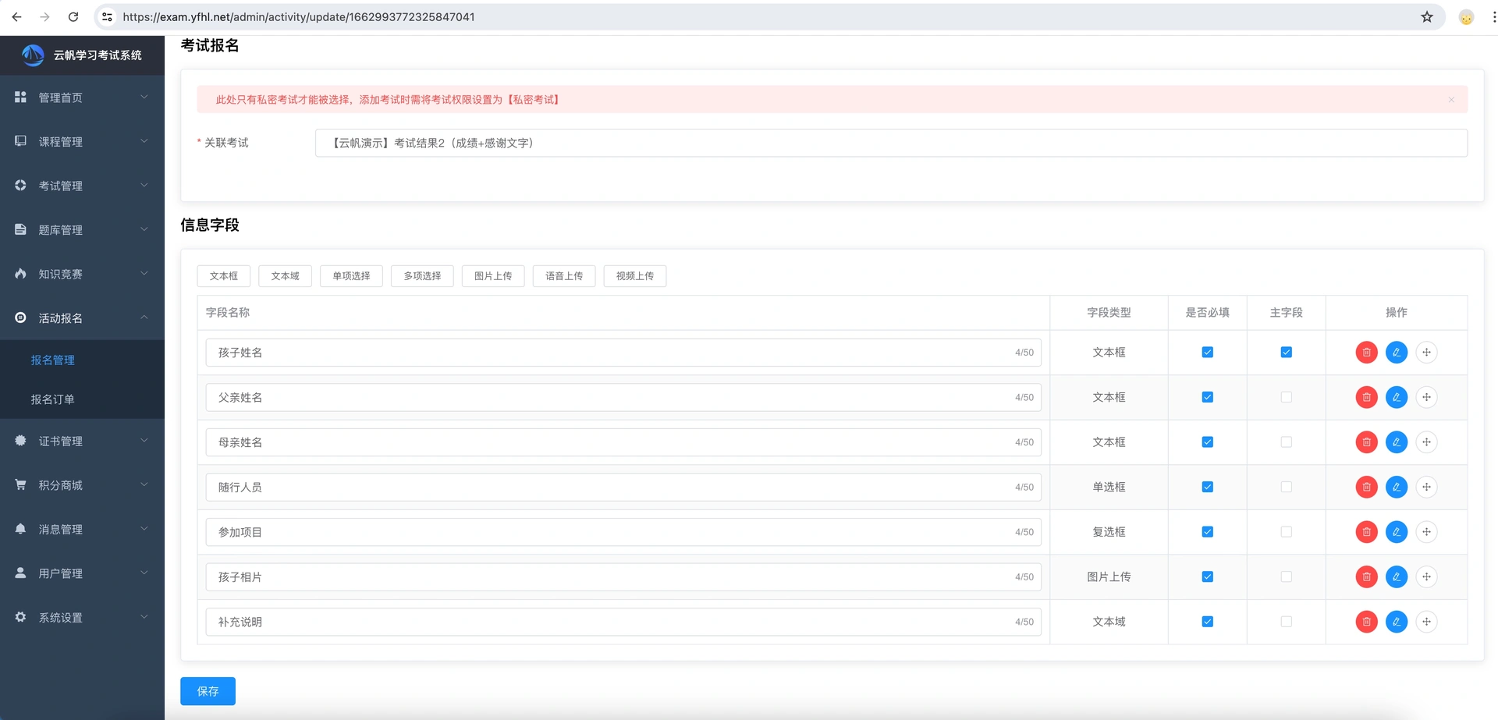Delete the 孩子姓名 field row

(1366, 353)
